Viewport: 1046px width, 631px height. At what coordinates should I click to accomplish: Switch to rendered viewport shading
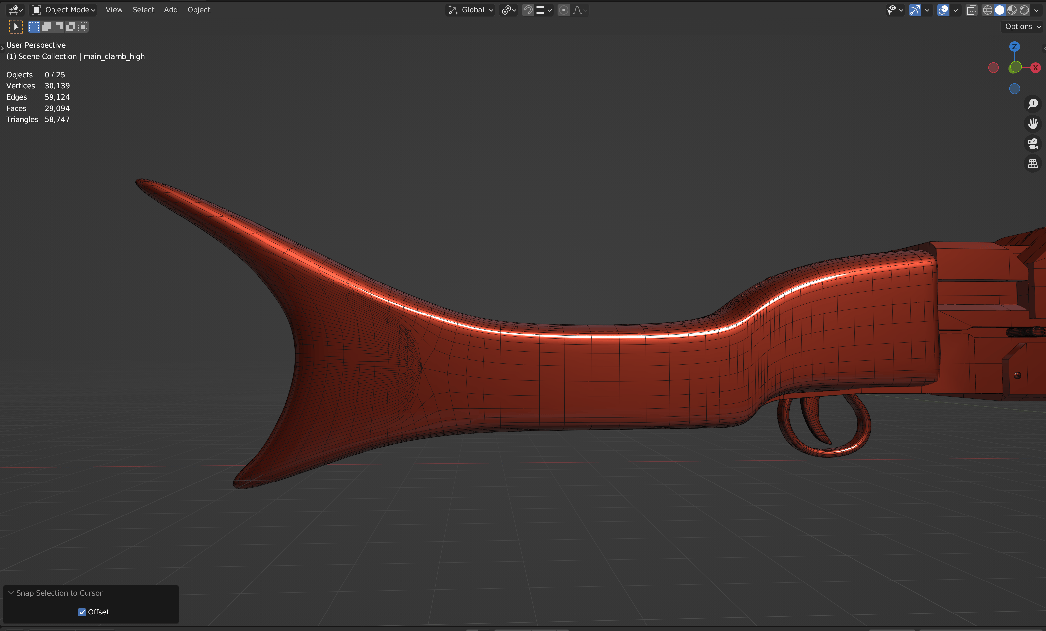[x=1024, y=10]
